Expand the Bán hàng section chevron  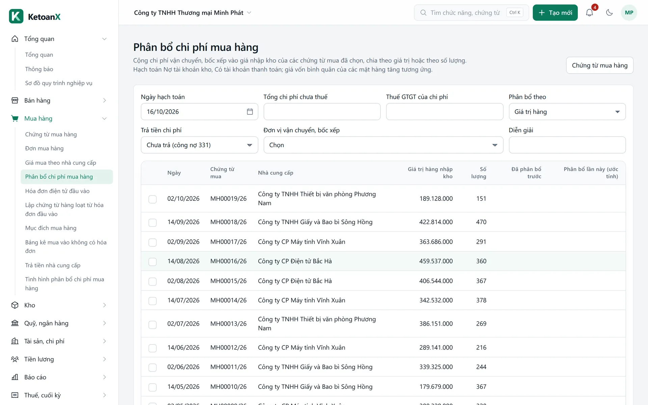(104, 100)
